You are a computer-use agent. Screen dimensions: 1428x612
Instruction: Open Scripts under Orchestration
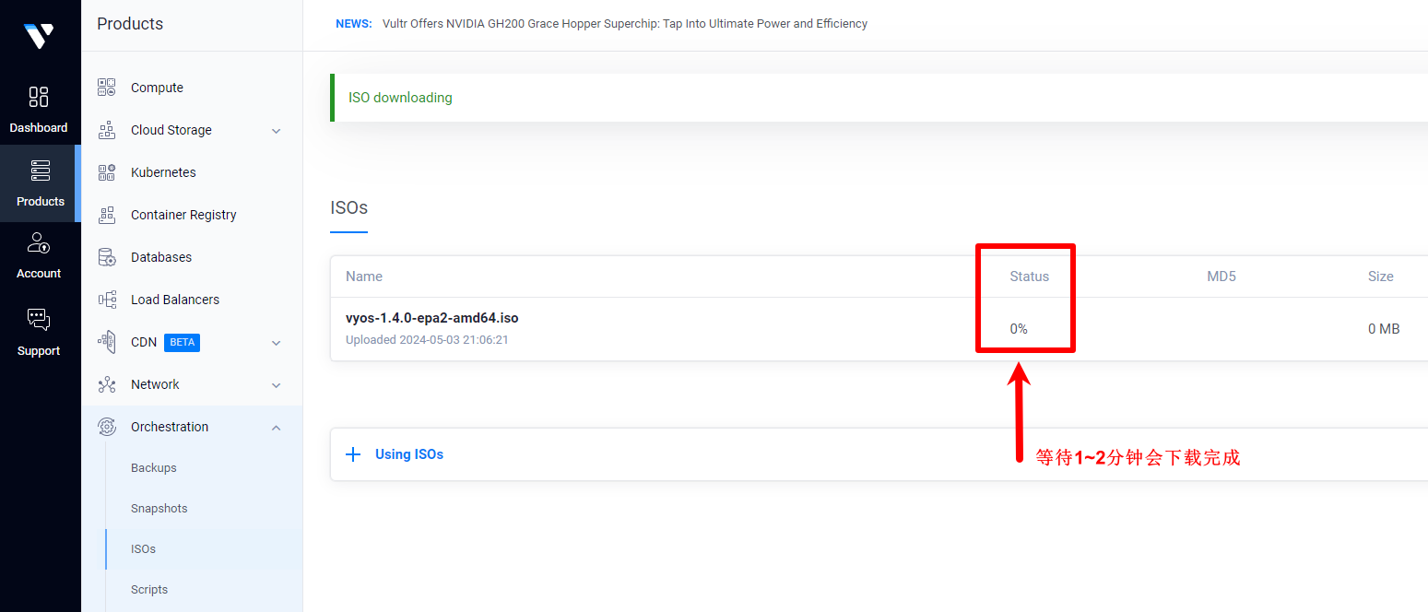click(149, 590)
